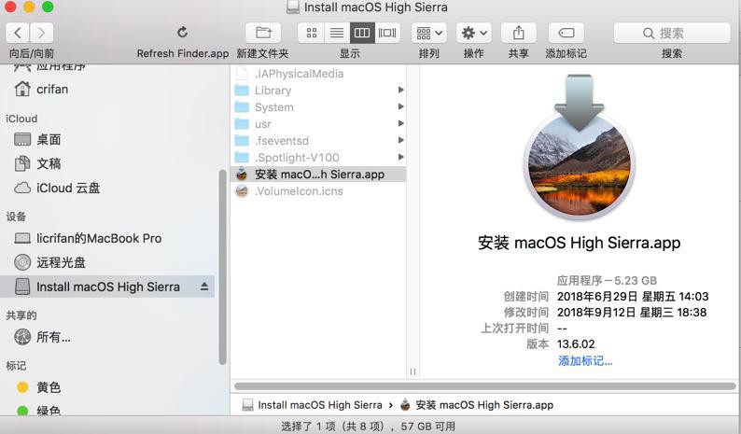Screen dimensions: 741x434
Task: Select the .IAPhysicalMedia file
Action: 318,74
